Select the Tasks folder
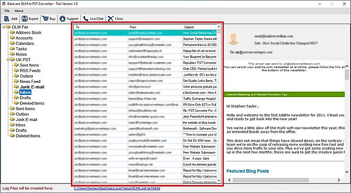This screenshot has height=193, width=351. coord(21,49)
